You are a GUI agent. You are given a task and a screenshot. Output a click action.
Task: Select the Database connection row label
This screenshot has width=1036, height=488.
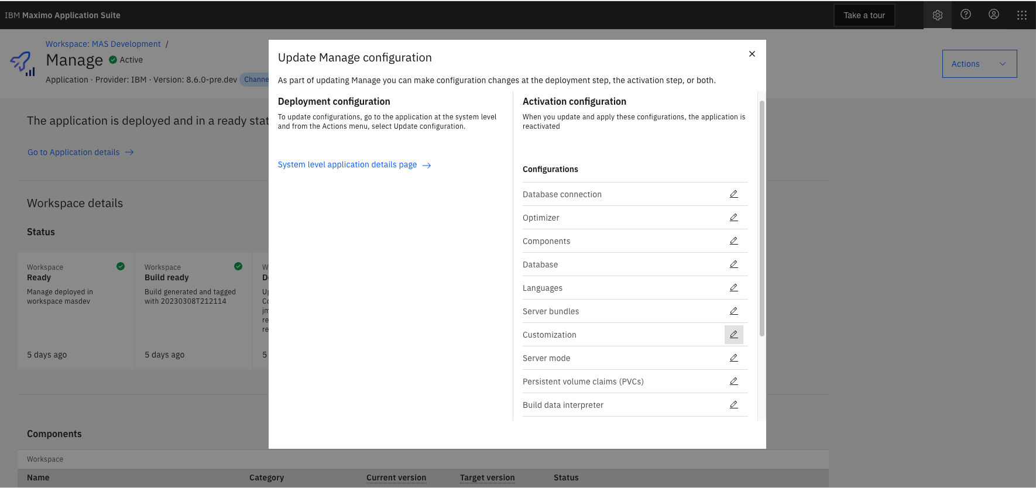[562, 194]
